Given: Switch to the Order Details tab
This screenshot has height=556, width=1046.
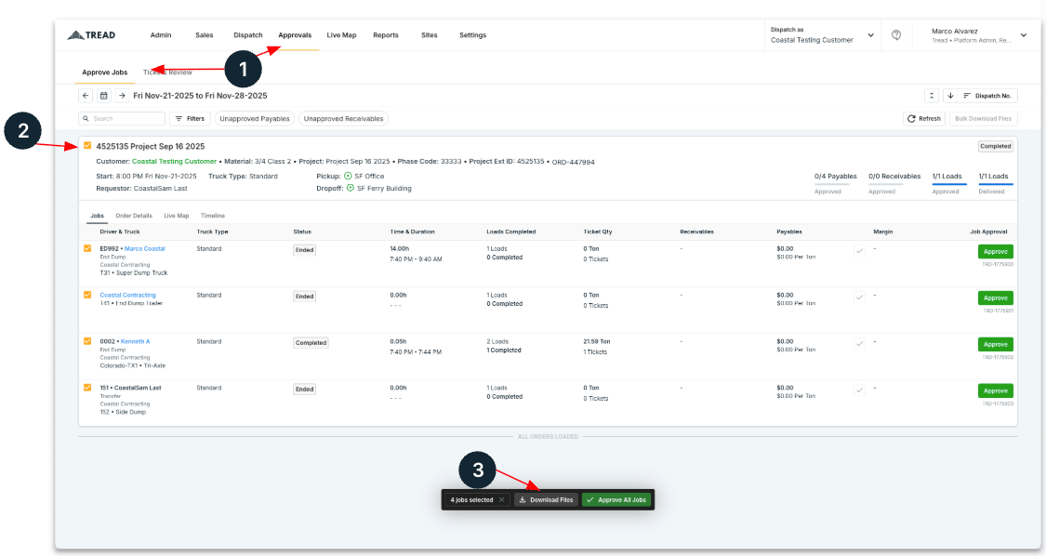Looking at the screenshot, I should pos(134,216).
